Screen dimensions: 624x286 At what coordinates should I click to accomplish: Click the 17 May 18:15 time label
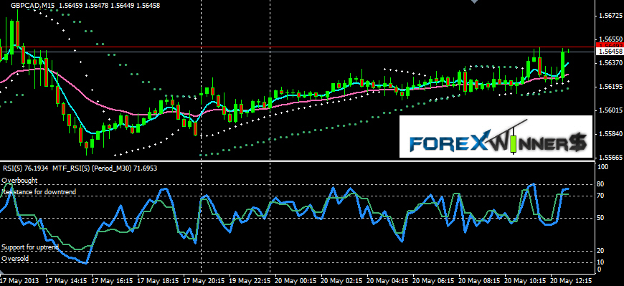coord(159,280)
